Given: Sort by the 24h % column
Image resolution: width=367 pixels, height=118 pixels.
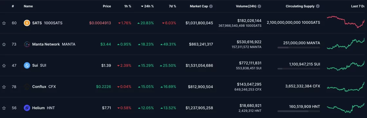Looking at the screenshot, I should 147,6.
